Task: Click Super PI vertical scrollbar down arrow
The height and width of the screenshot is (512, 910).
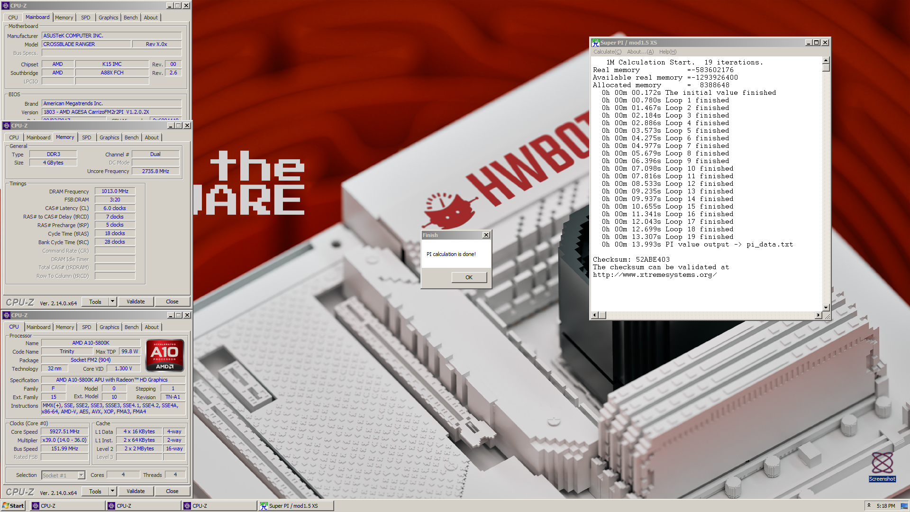Action: [x=826, y=308]
